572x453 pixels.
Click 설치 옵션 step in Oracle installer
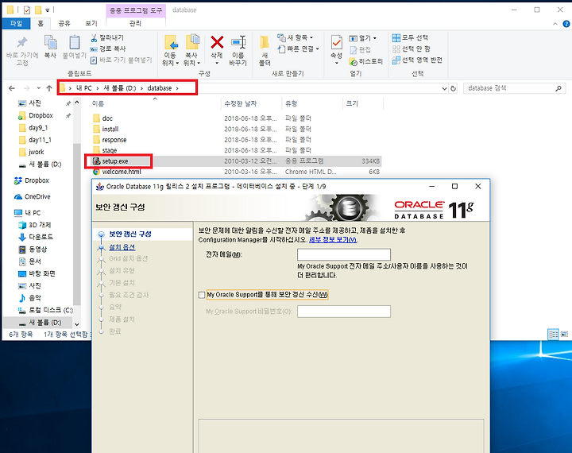(x=122, y=247)
